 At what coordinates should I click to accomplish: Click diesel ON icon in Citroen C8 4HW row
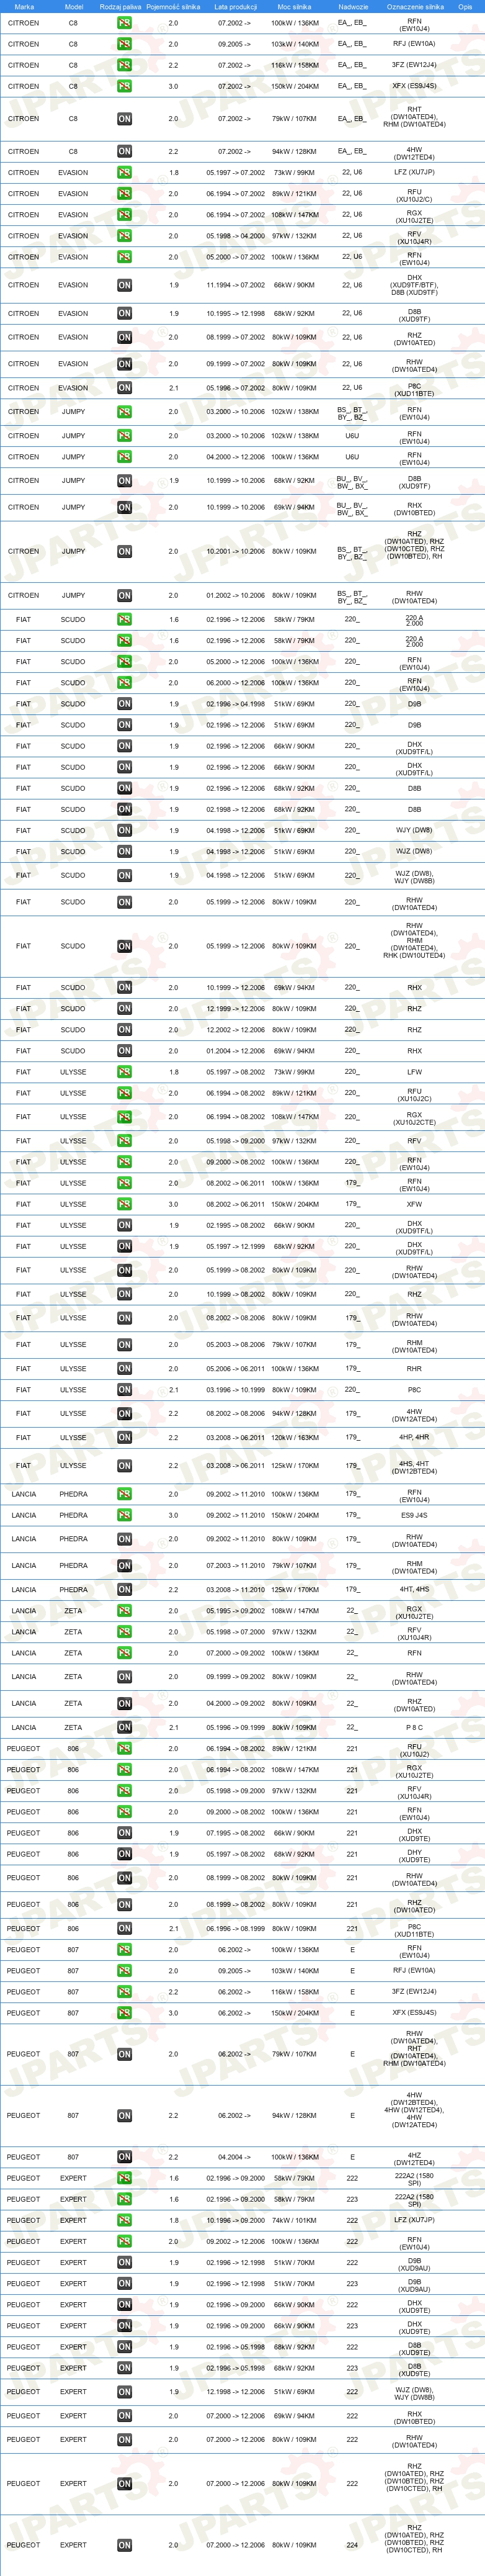(124, 152)
